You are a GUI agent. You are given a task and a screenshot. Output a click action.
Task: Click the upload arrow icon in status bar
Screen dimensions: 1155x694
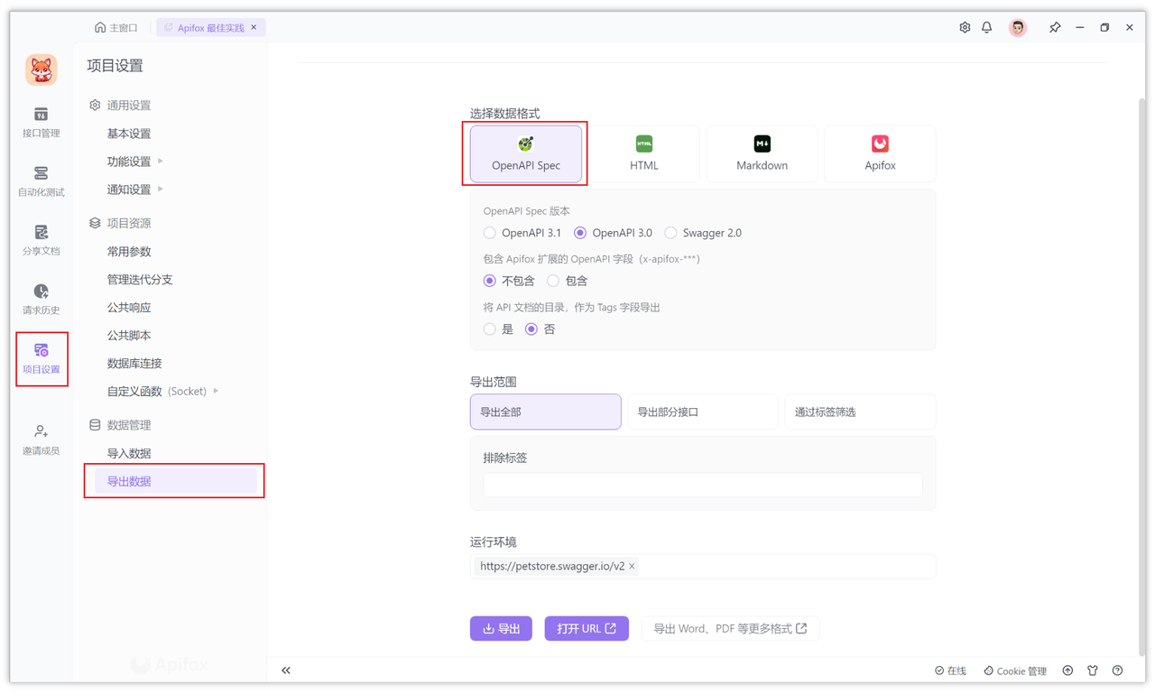click(1067, 671)
